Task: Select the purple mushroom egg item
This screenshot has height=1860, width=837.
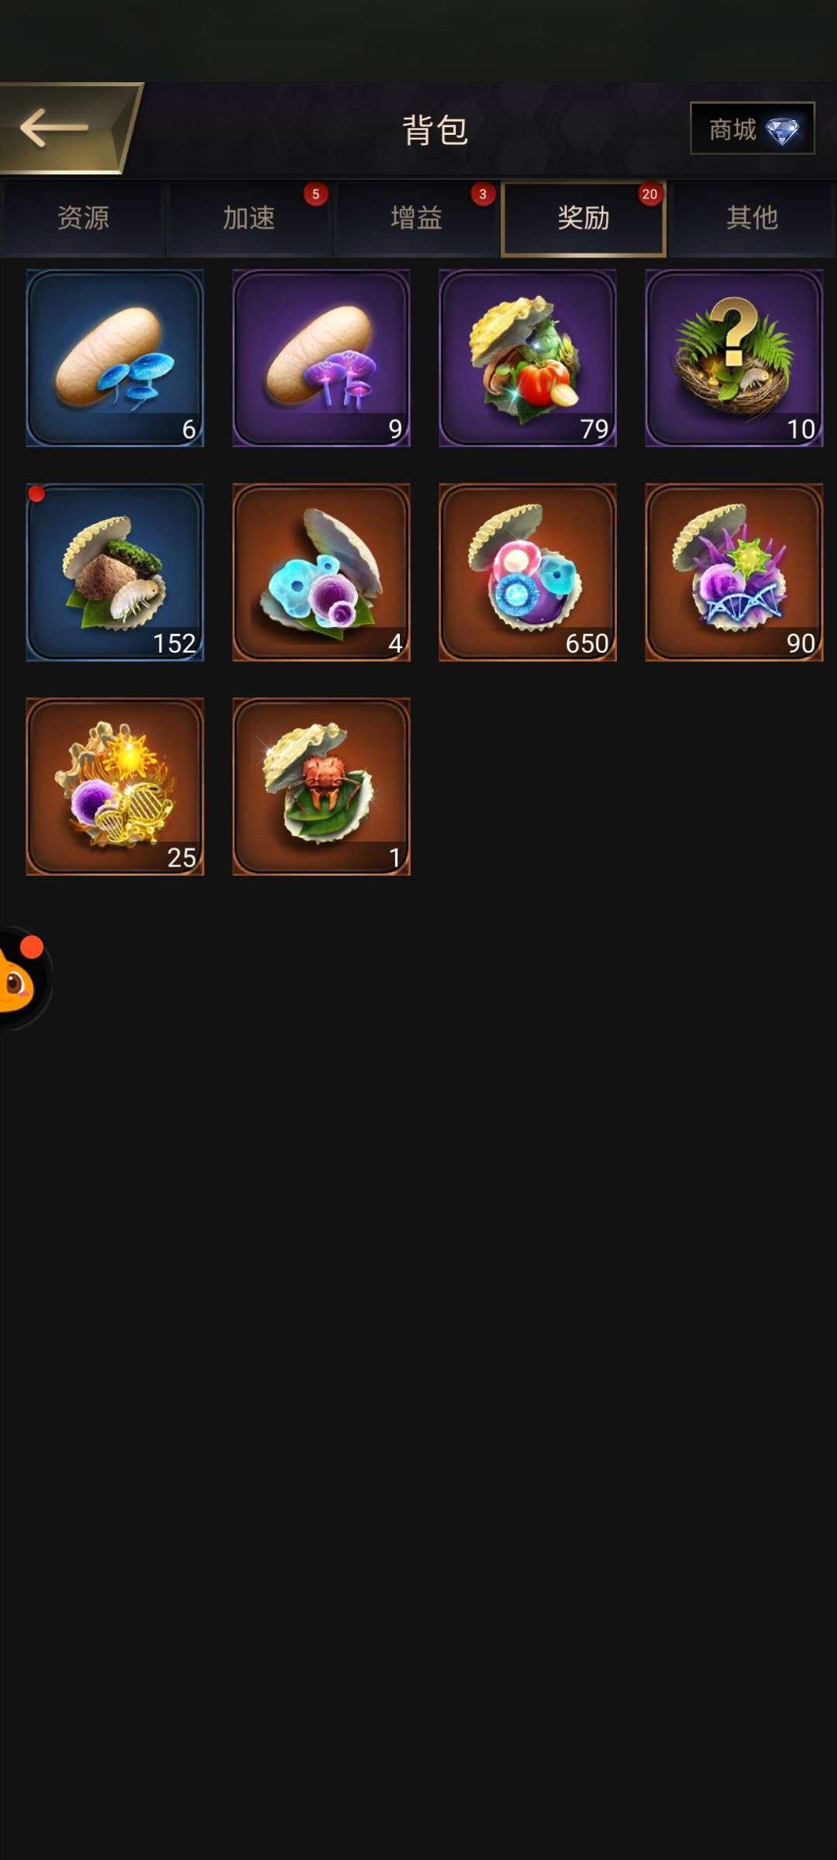Action: [x=322, y=358]
